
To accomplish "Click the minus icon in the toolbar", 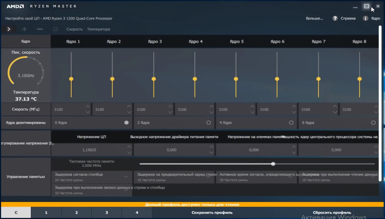I will pos(40,29).
